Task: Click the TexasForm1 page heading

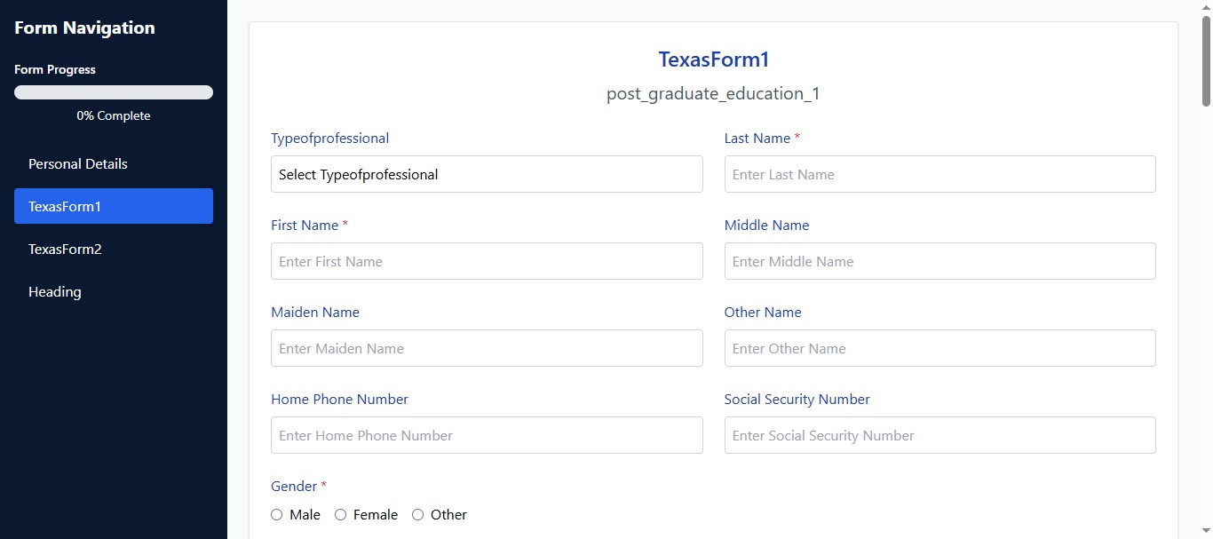Action: click(713, 59)
